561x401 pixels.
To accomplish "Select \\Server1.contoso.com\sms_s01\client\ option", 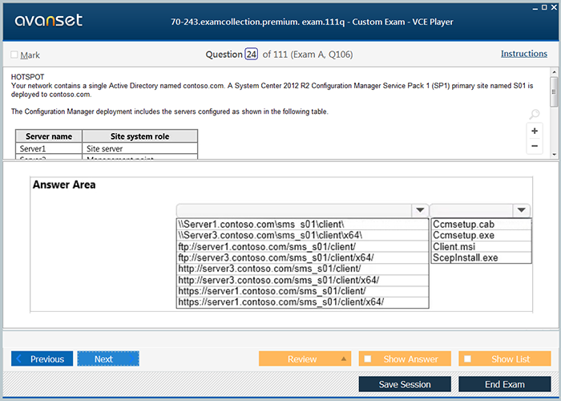I will coord(302,224).
